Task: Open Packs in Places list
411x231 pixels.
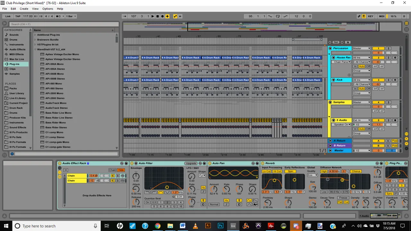Action: pyautogui.click(x=13, y=89)
